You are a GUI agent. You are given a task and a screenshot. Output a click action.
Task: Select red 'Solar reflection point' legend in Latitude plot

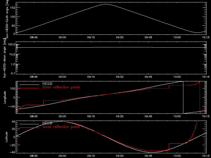click(61, 127)
